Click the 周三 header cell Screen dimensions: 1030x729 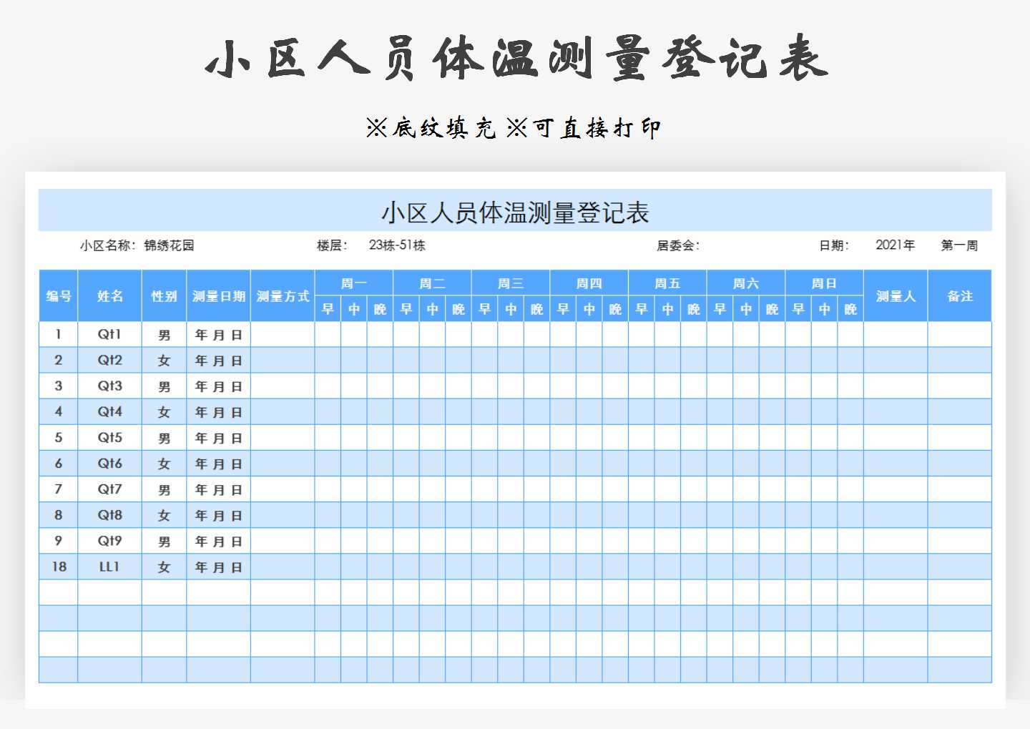(x=510, y=283)
